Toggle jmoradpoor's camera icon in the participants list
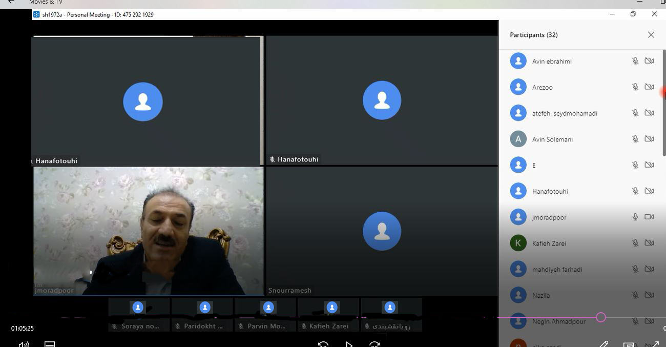The height and width of the screenshot is (347, 666). point(649,217)
